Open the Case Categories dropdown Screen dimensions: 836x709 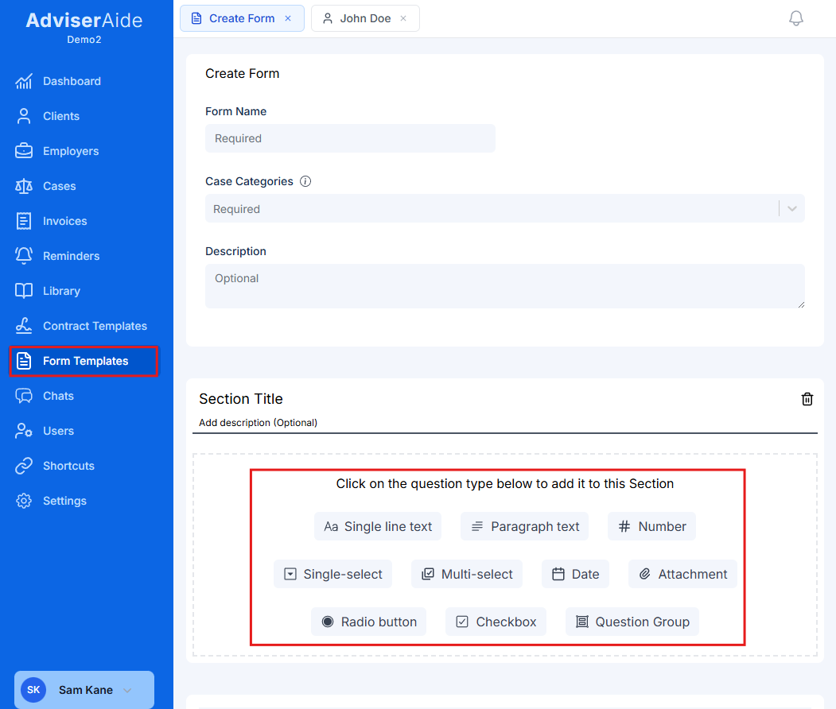791,208
